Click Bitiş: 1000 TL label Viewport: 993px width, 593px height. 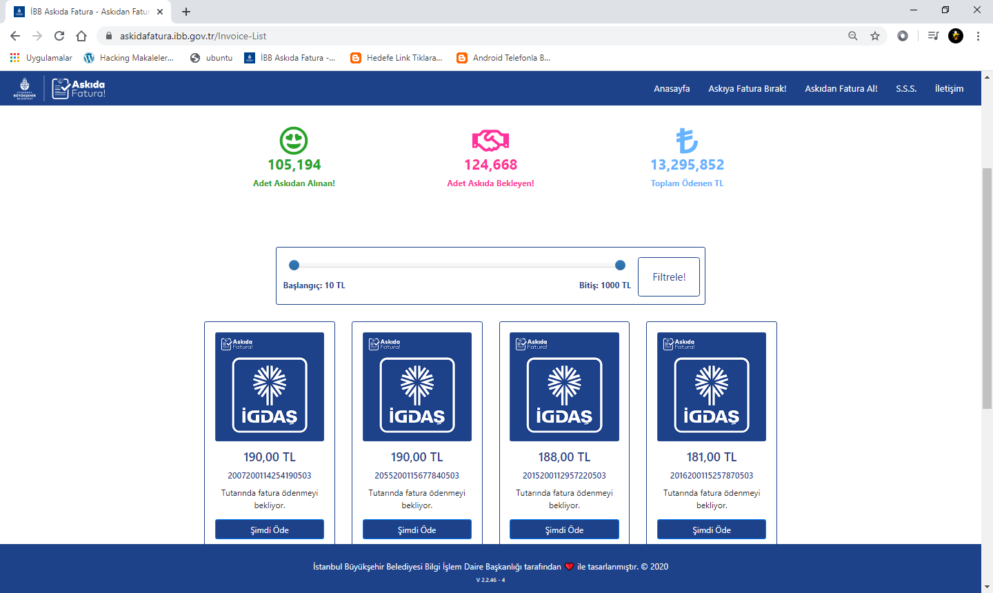[x=605, y=285]
